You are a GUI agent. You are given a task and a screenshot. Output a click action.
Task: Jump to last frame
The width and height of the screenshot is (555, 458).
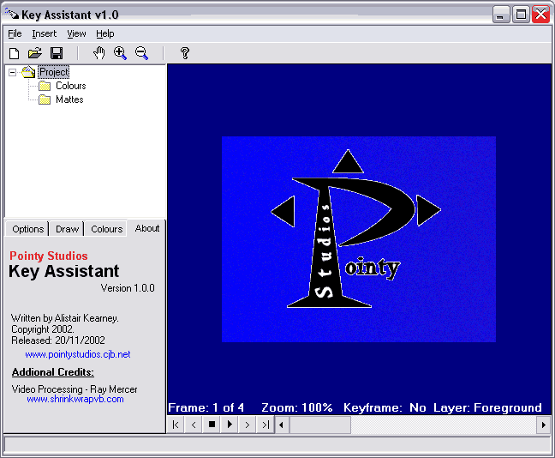pos(266,425)
